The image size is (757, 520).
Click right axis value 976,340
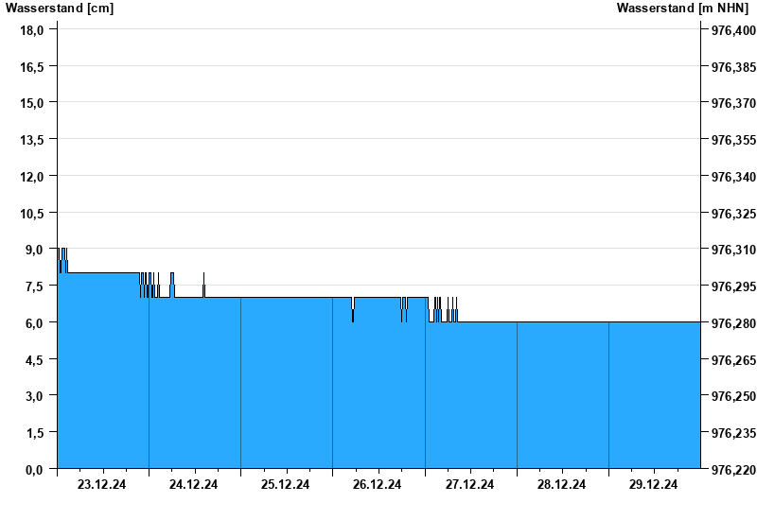[x=734, y=177]
